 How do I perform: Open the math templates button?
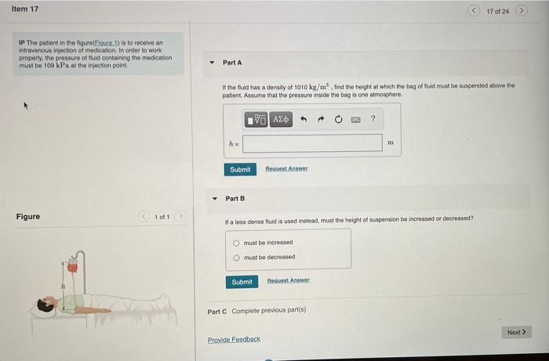(256, 120)
